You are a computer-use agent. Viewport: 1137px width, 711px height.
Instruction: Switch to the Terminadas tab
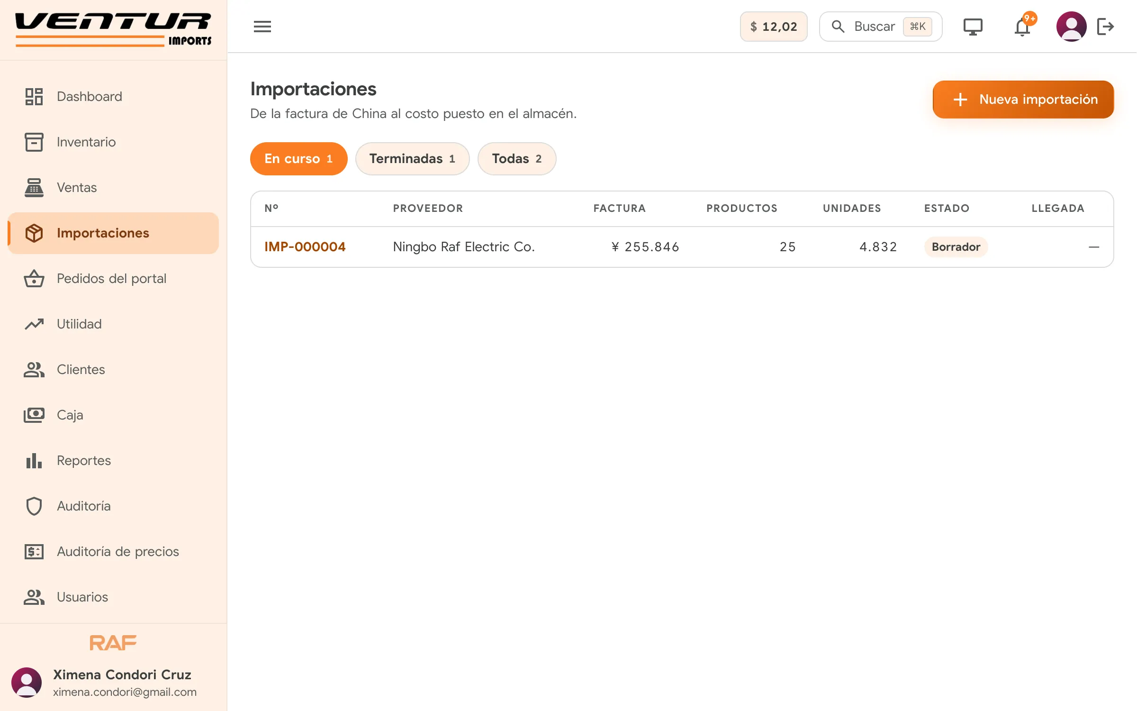[x=413, y=159]
